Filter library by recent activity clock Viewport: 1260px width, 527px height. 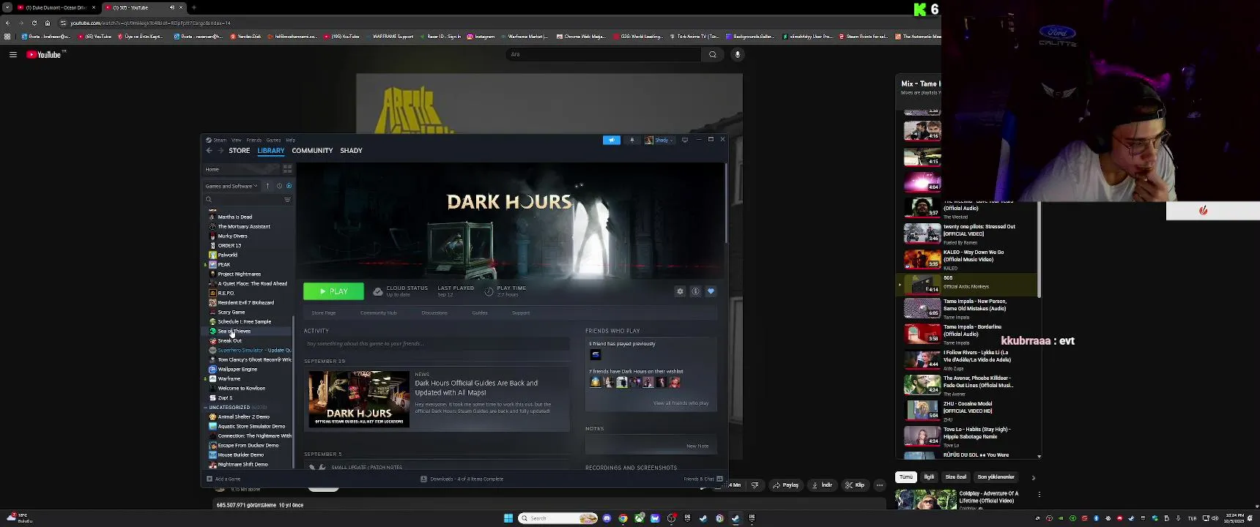coord(279,186)
